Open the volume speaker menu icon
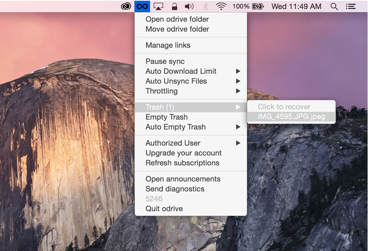368x251 pixels. (189, 6)
